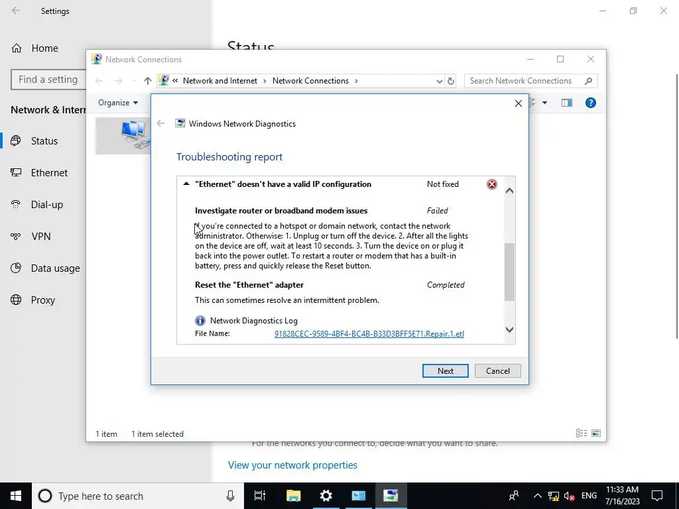This screenshot has width=679, height=509.
Task: Open Help in Network Connections window
Action: pyautogui.click(x=591, y=103)
